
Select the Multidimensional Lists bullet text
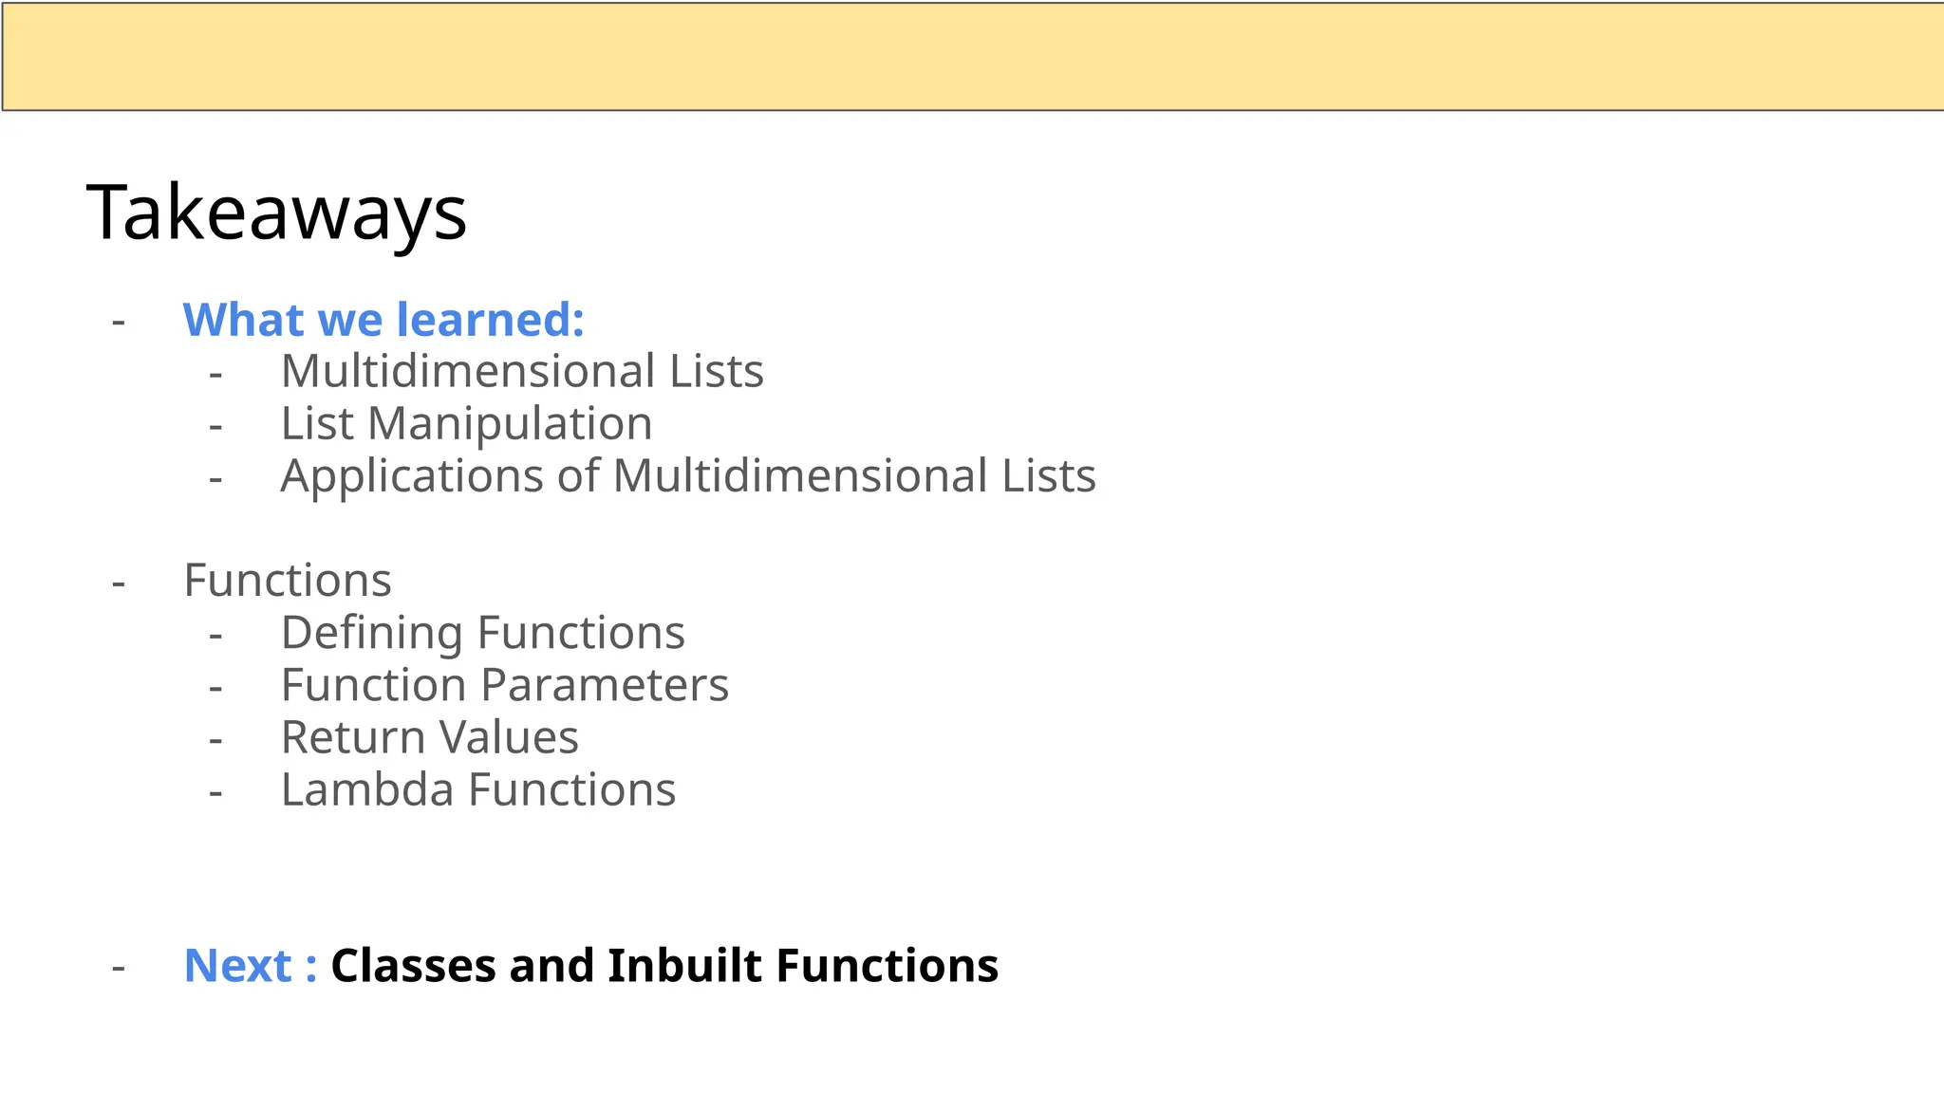[522, 371]
